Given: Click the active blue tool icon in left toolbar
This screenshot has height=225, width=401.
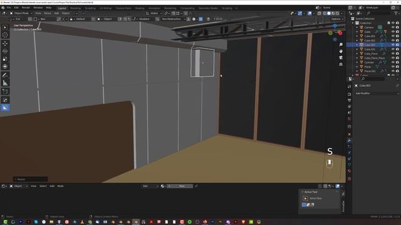Looking at the screenshot, I should click(5, 107).
